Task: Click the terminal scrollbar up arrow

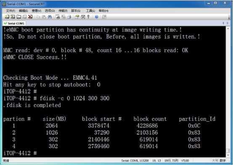Action: (x=228, y=28)
